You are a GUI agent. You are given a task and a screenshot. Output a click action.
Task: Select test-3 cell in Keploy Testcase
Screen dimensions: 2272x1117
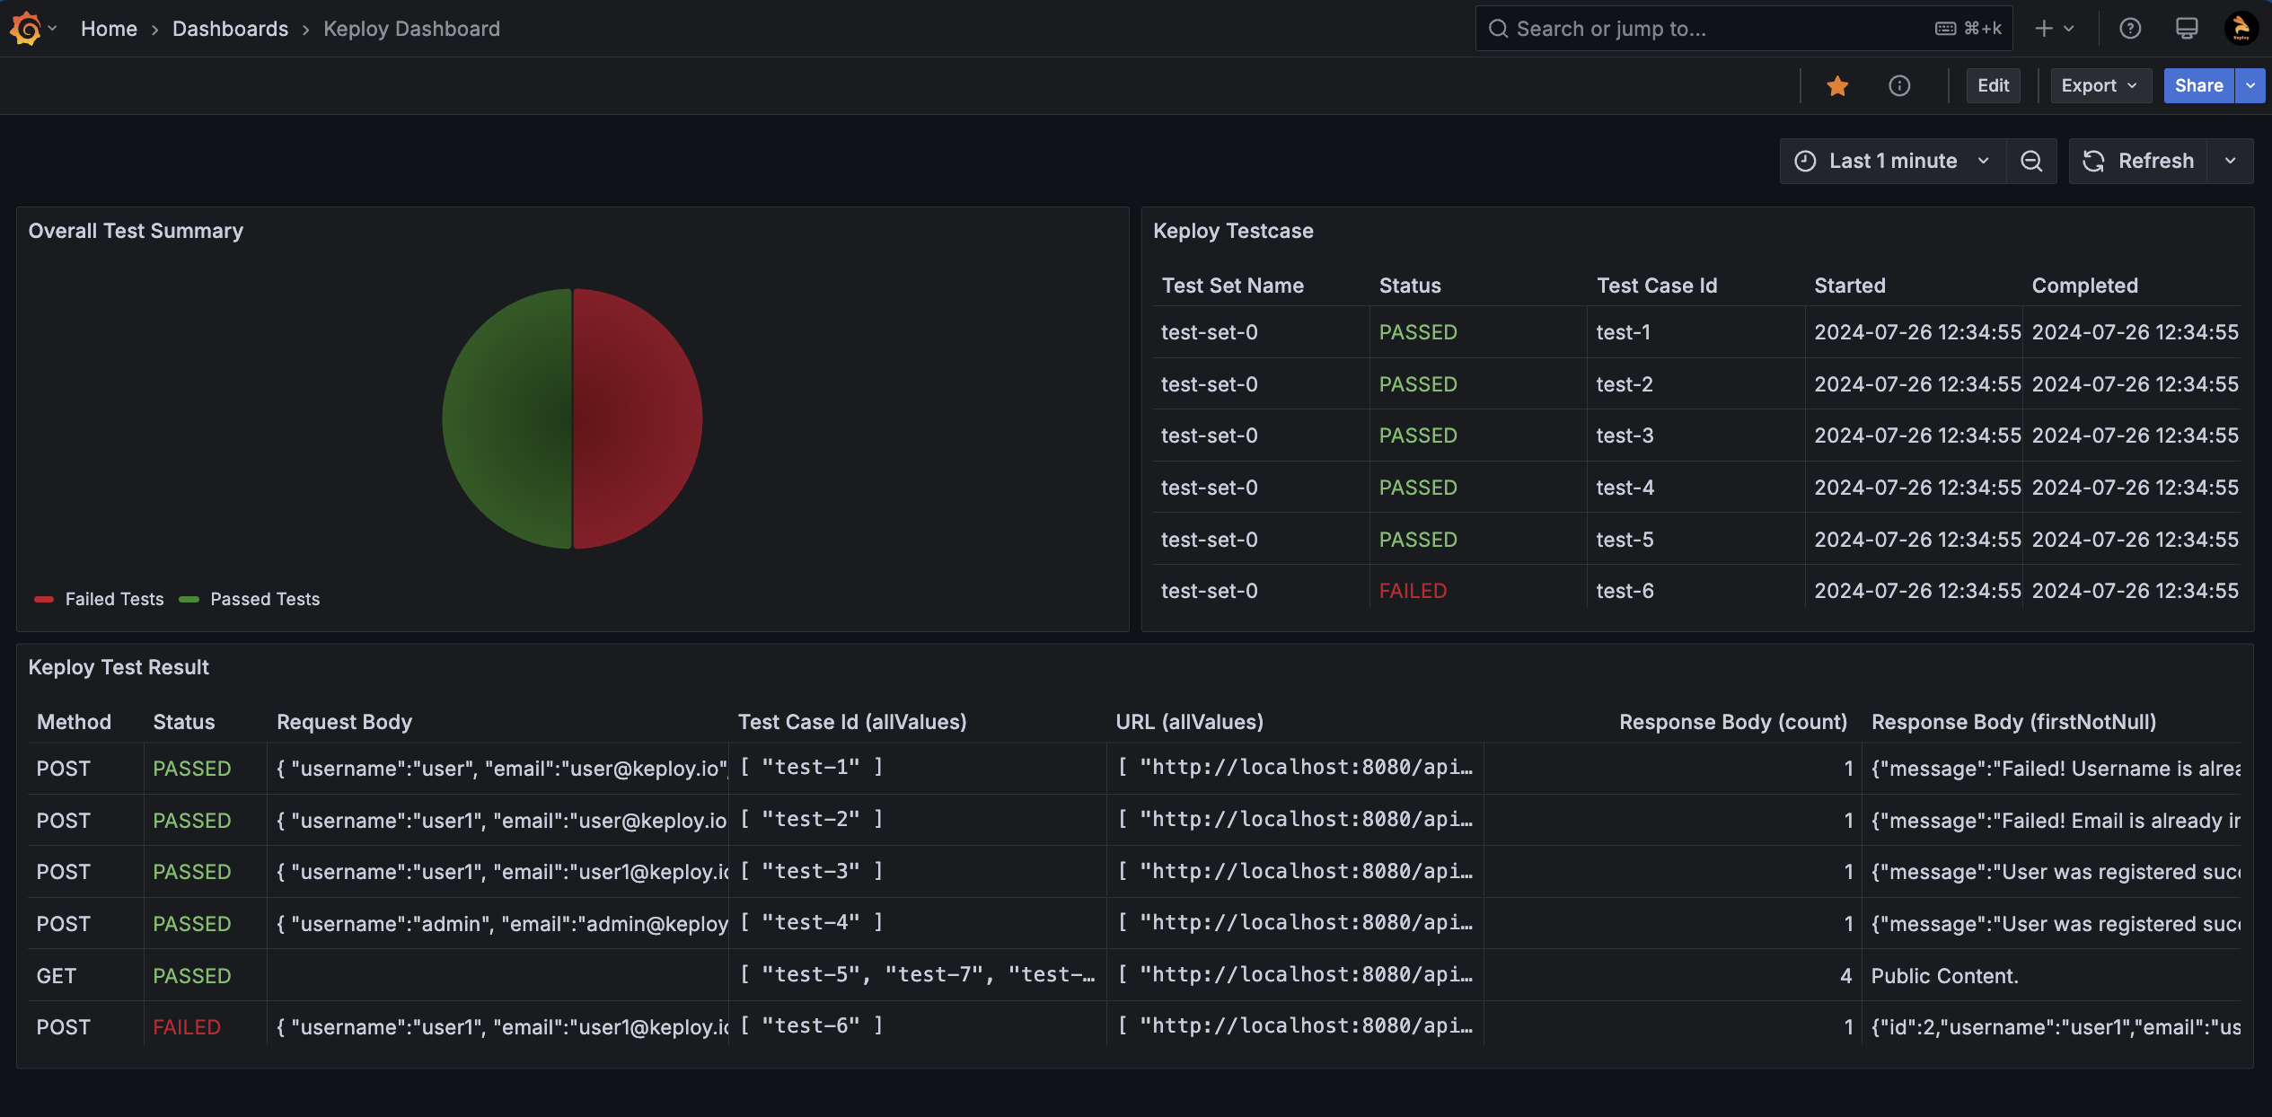tap(1695, 435)
